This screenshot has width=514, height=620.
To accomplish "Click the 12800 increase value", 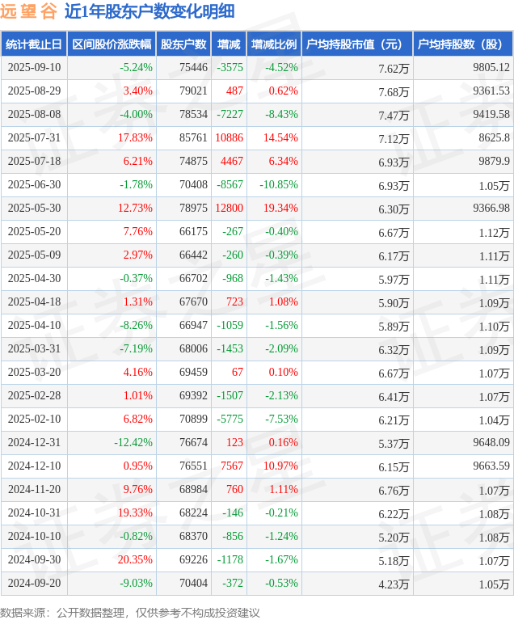I will click(230, 209).
